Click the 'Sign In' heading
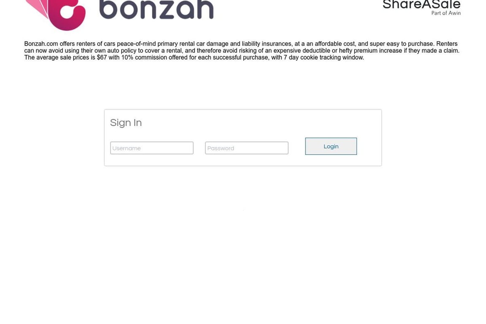486x324 pixels. [x=126, y=123]
